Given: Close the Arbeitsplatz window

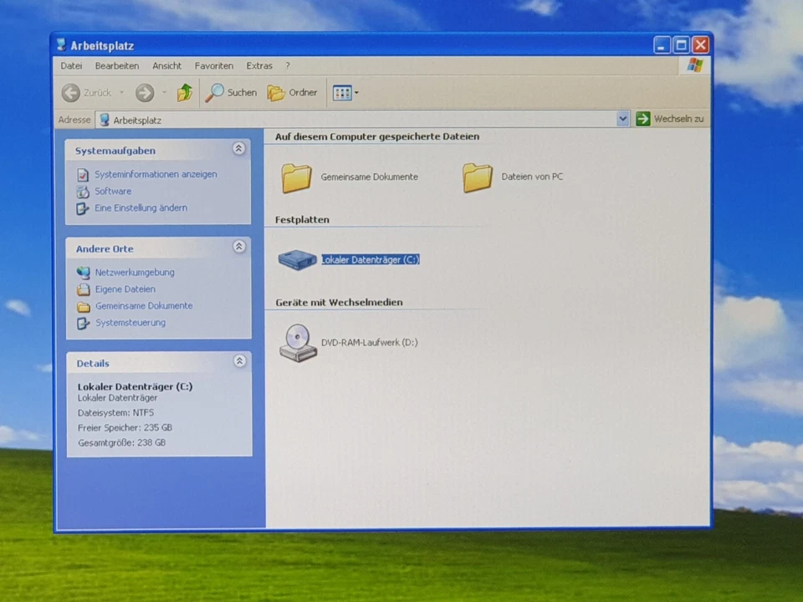Looking at the screenshot, I should pos(701,45).
